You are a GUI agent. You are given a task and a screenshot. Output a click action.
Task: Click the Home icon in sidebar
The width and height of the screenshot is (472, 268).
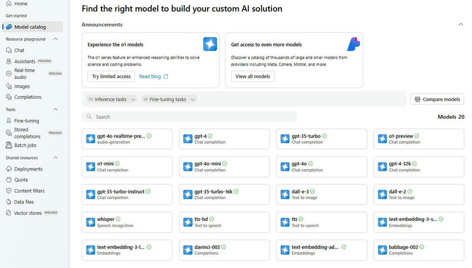[x=8, y=4]
